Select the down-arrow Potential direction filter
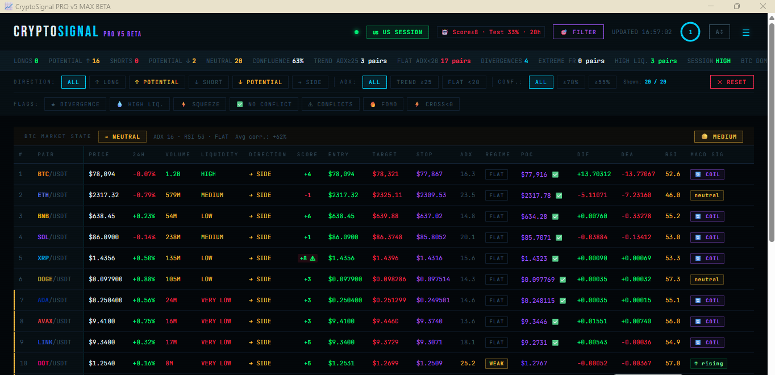The width and height of the screenshot is (775, 375). (x=260, y=82)
